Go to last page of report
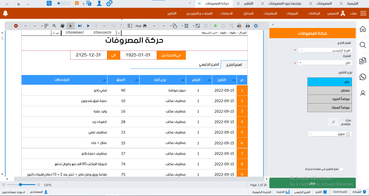369x196 pixels. tap(80, 26)
